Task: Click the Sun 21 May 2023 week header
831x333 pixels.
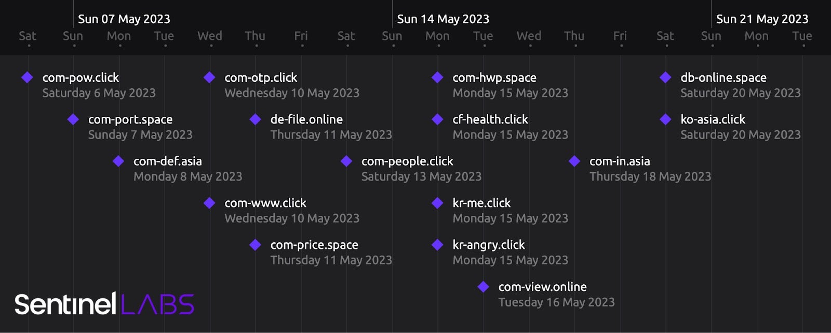Action: (762, 19)
